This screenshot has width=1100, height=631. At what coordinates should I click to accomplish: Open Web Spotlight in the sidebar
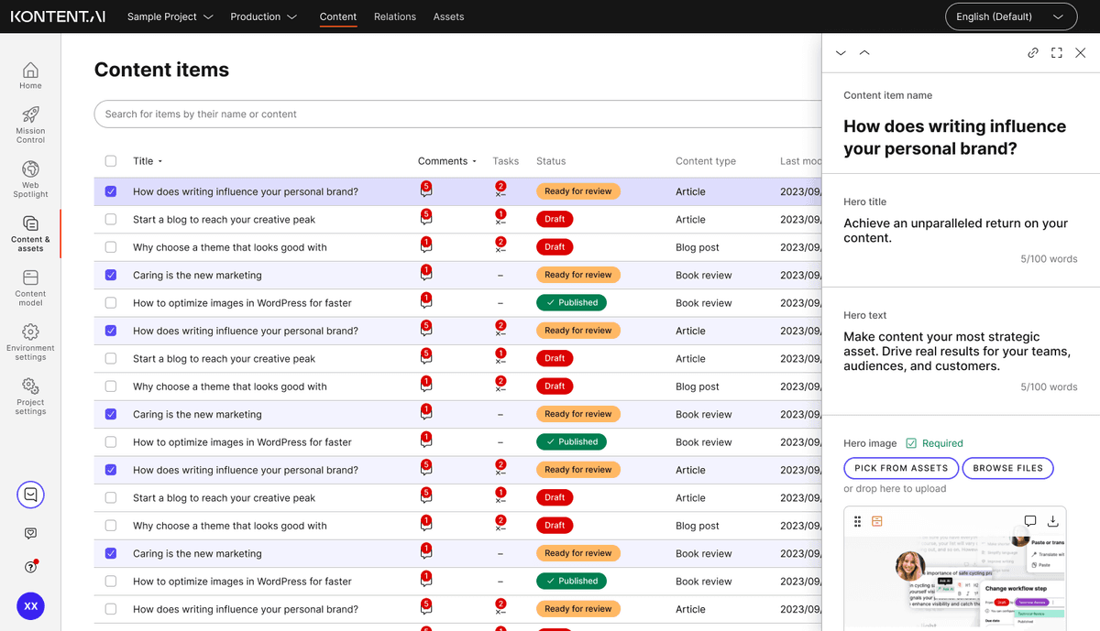[30, 179]
